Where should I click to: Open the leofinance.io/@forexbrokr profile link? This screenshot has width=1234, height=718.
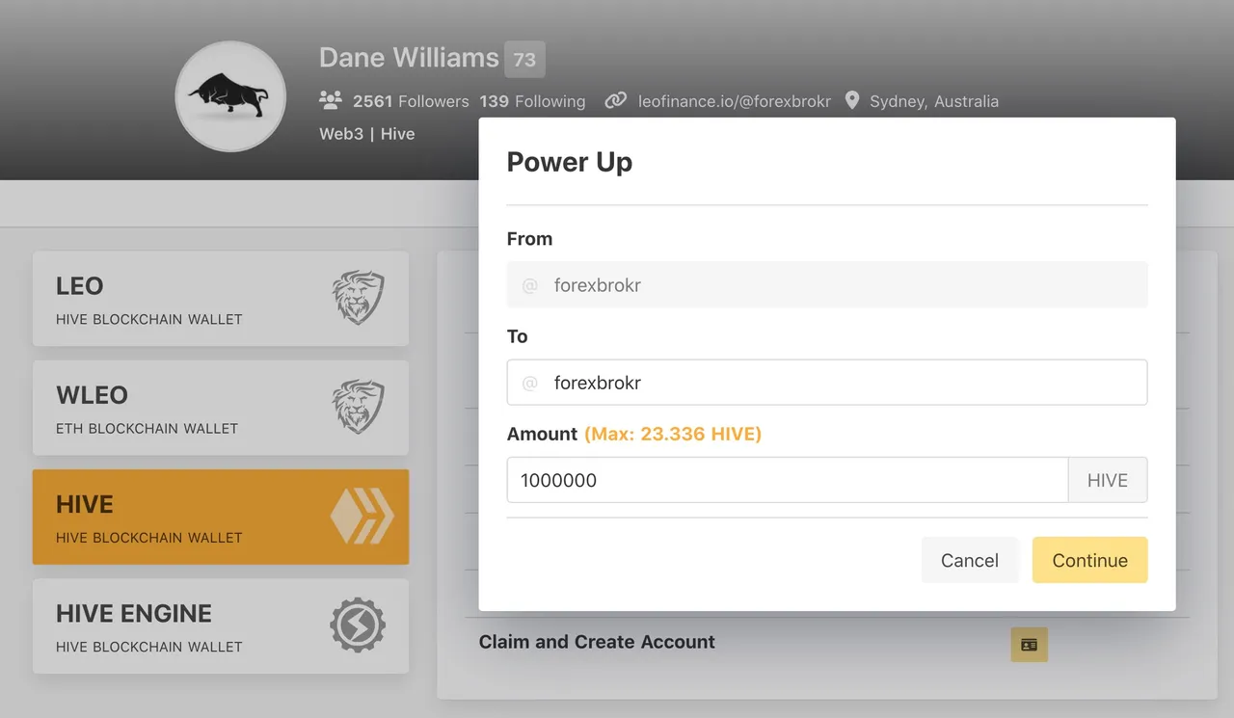pyautogui.click(x=735, y=101)
